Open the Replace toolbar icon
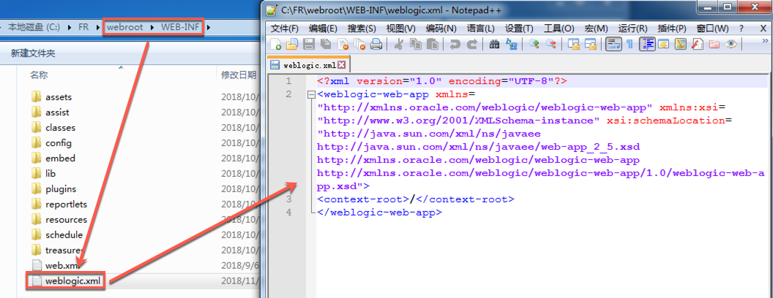Image resolution: width=773 pixels, height=298 pixels. click(x=511, y=45)
